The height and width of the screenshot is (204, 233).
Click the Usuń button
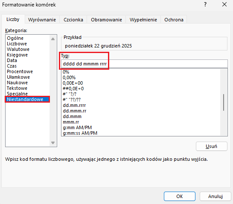pos(212,146)
